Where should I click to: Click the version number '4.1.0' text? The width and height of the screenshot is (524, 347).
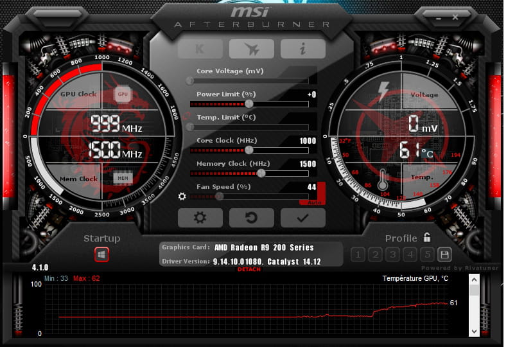click(x=40, y=267)
